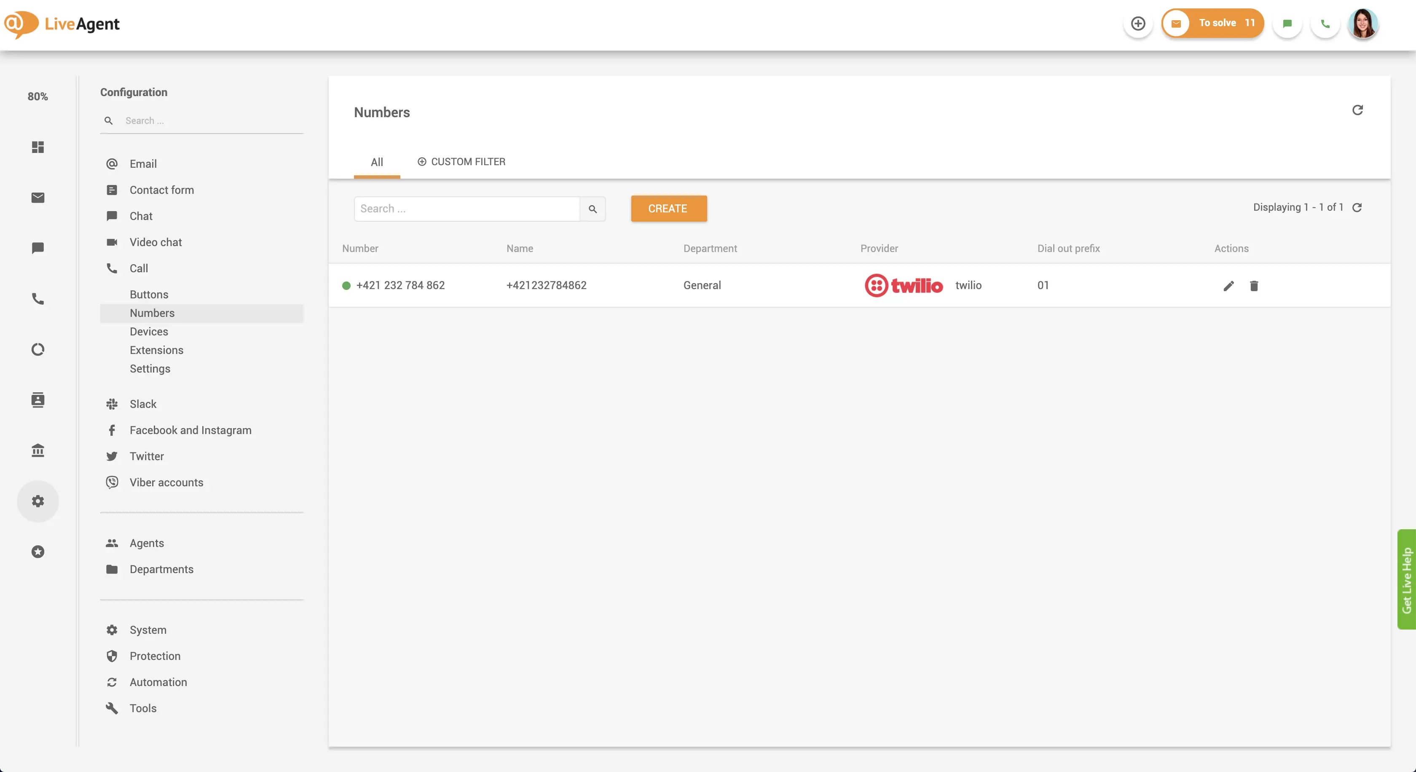
Task: Edit the Twilio number via pencil icon
Action: point(1229,286)
